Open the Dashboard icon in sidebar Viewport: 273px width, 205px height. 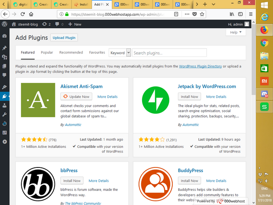tap(4, 37)
